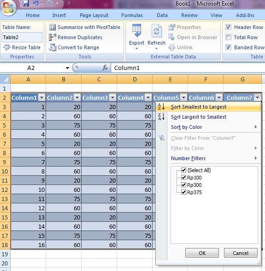Click Summarize with PivotTable icon
This screenshot has width=265, height=271.
point(53,27)
